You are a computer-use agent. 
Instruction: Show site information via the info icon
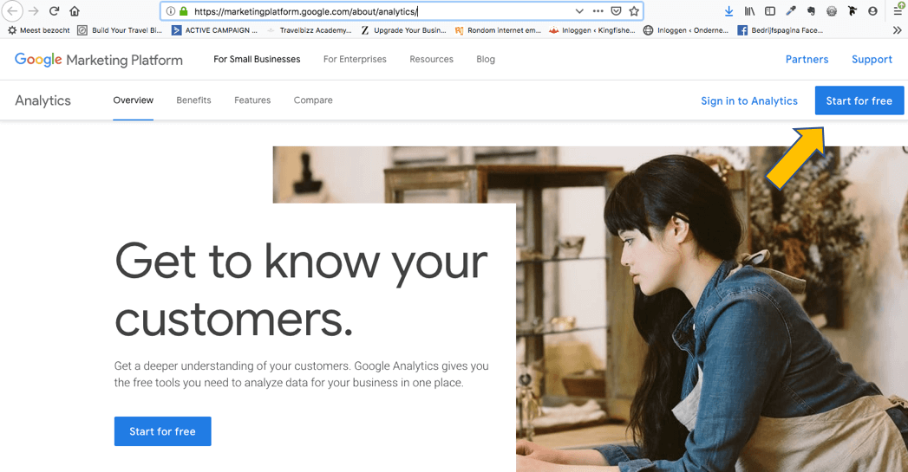click(170, 11)
